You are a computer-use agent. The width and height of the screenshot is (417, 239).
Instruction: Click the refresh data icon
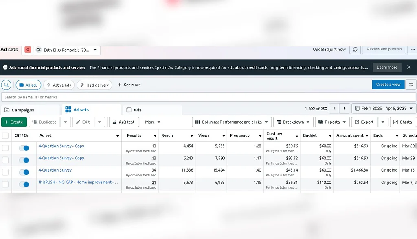355,50
